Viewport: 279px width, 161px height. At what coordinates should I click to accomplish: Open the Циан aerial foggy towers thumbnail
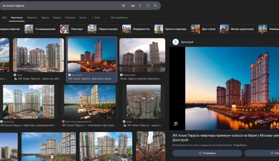click(144, 102)
